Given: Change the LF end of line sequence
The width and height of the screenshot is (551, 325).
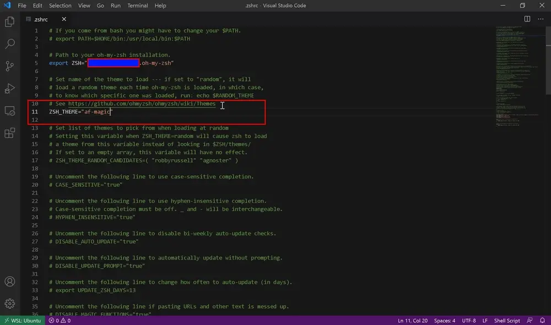Looking at the screenshot, I should (x=485, y=321).
